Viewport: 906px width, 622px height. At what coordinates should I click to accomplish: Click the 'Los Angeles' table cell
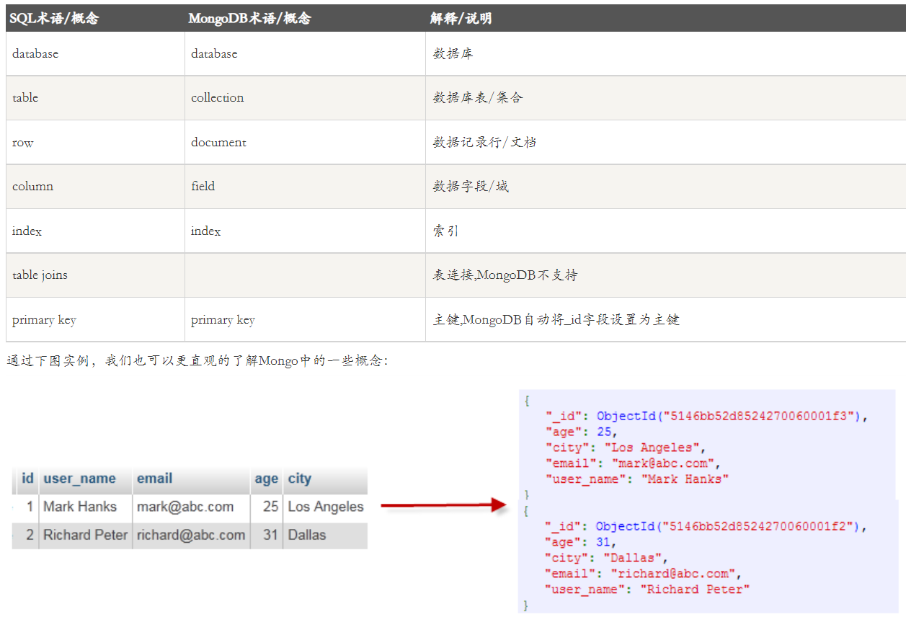[326, 507]
